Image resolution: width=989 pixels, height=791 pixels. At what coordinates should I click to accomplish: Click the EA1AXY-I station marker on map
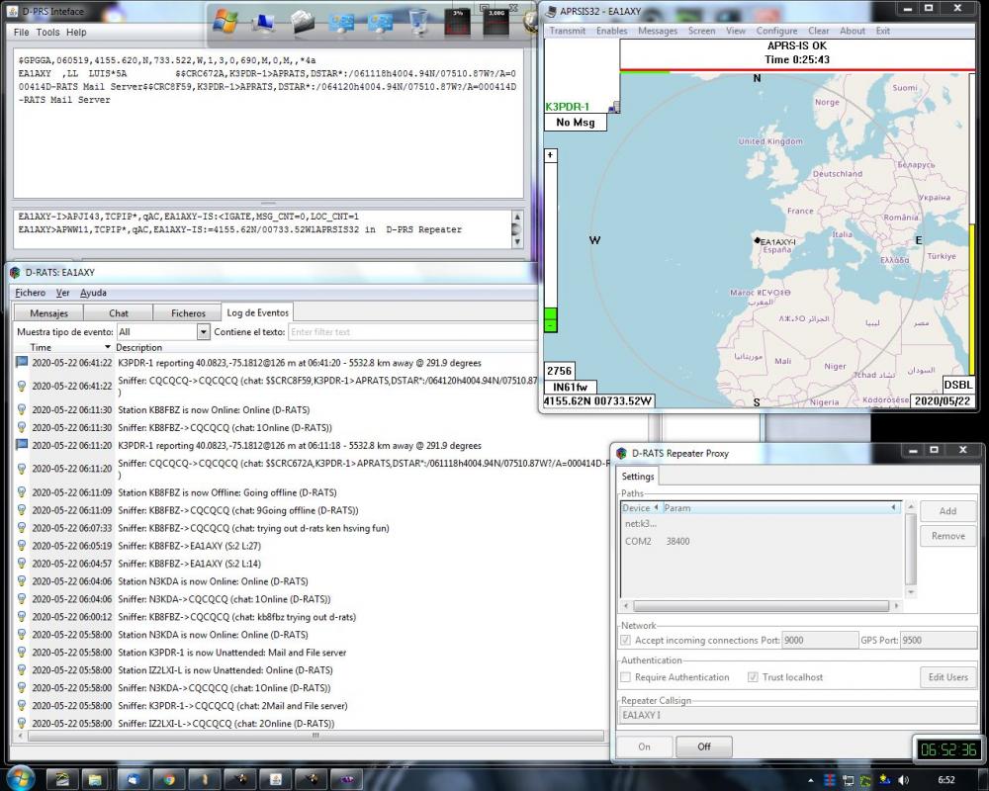pos(758,240)
